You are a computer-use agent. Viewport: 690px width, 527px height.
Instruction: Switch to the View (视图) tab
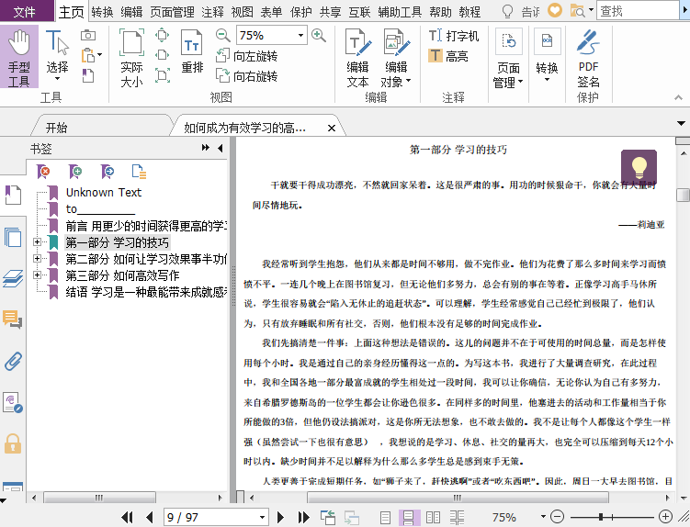point(242,12)
